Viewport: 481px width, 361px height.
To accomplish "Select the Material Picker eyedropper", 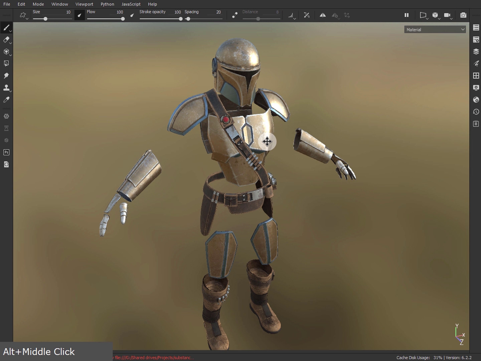I will click(6, 100).
